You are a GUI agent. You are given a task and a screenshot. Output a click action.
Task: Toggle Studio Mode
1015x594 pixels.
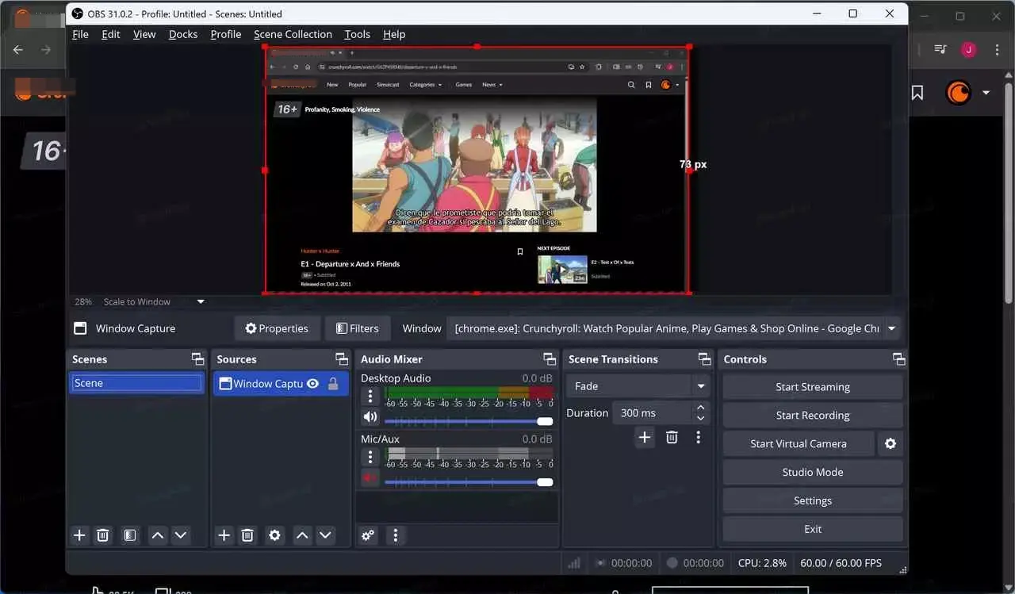pos(813,472)
